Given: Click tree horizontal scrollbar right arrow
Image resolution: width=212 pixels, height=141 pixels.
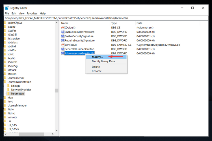Looking at the screenshot, I should click(x=53, y=134).
